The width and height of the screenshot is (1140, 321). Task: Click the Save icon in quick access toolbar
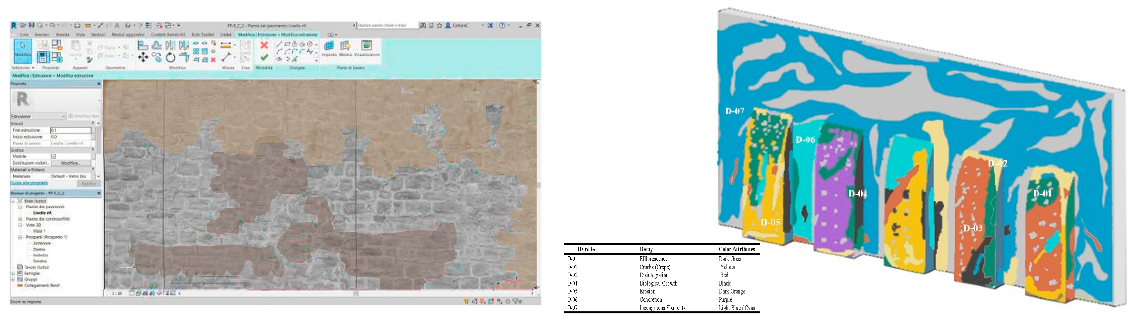click(x=32, y=26)
